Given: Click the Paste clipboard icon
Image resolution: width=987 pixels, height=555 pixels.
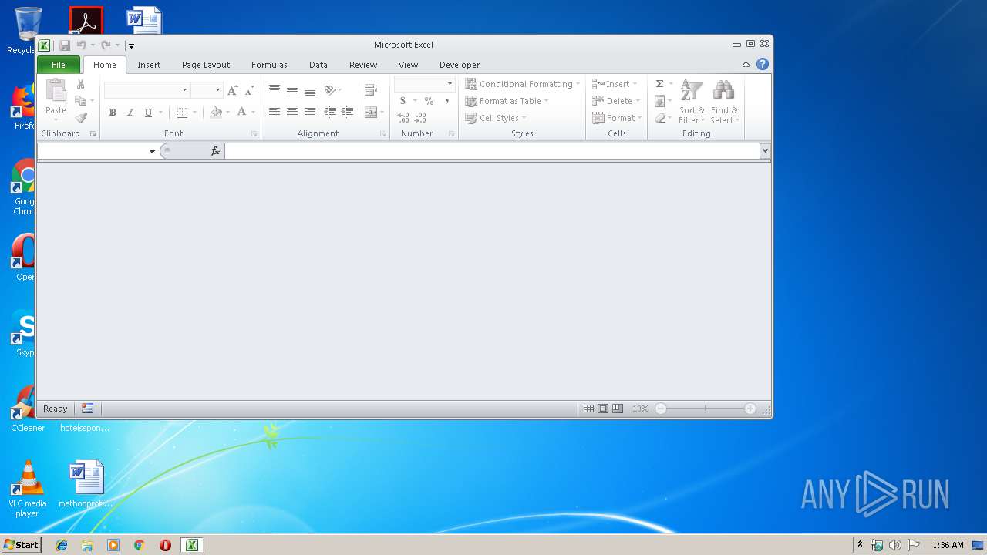Looking at the screenshot, I should point(56,91).
